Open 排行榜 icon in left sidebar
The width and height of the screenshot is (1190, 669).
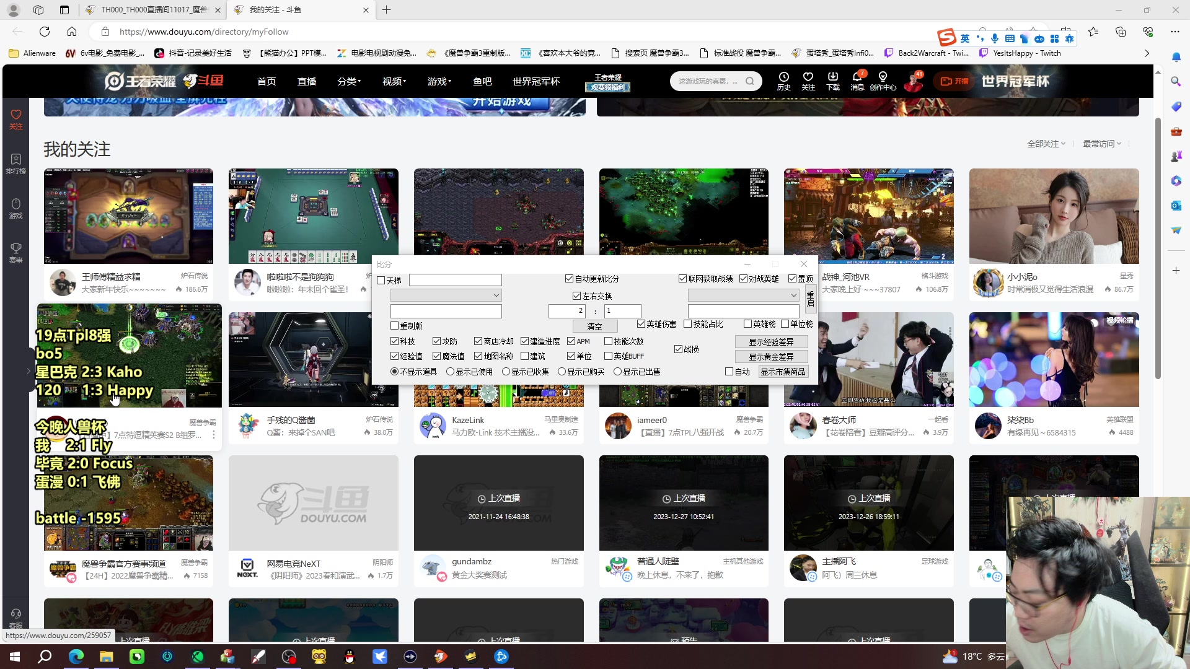(16, 164)
